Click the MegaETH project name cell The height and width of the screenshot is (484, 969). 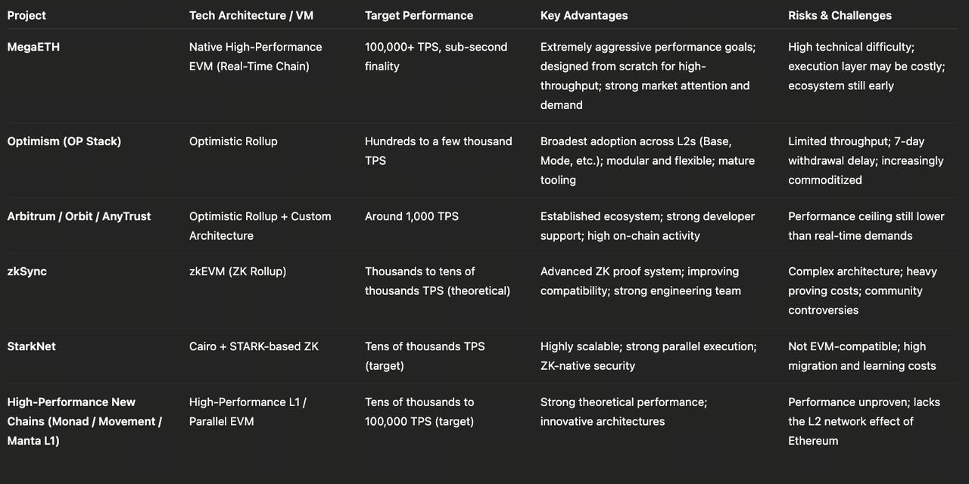point(33,47)
